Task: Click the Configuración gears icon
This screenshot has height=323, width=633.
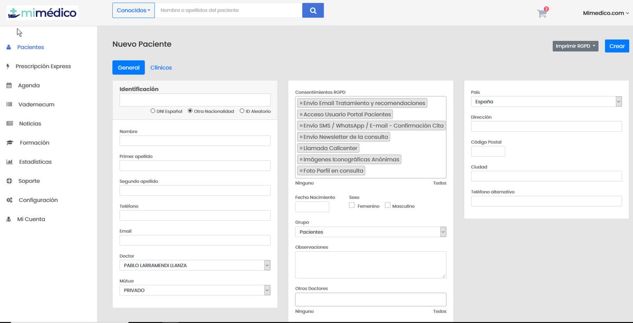Action: pyautogui.click(x=9, y=200)
